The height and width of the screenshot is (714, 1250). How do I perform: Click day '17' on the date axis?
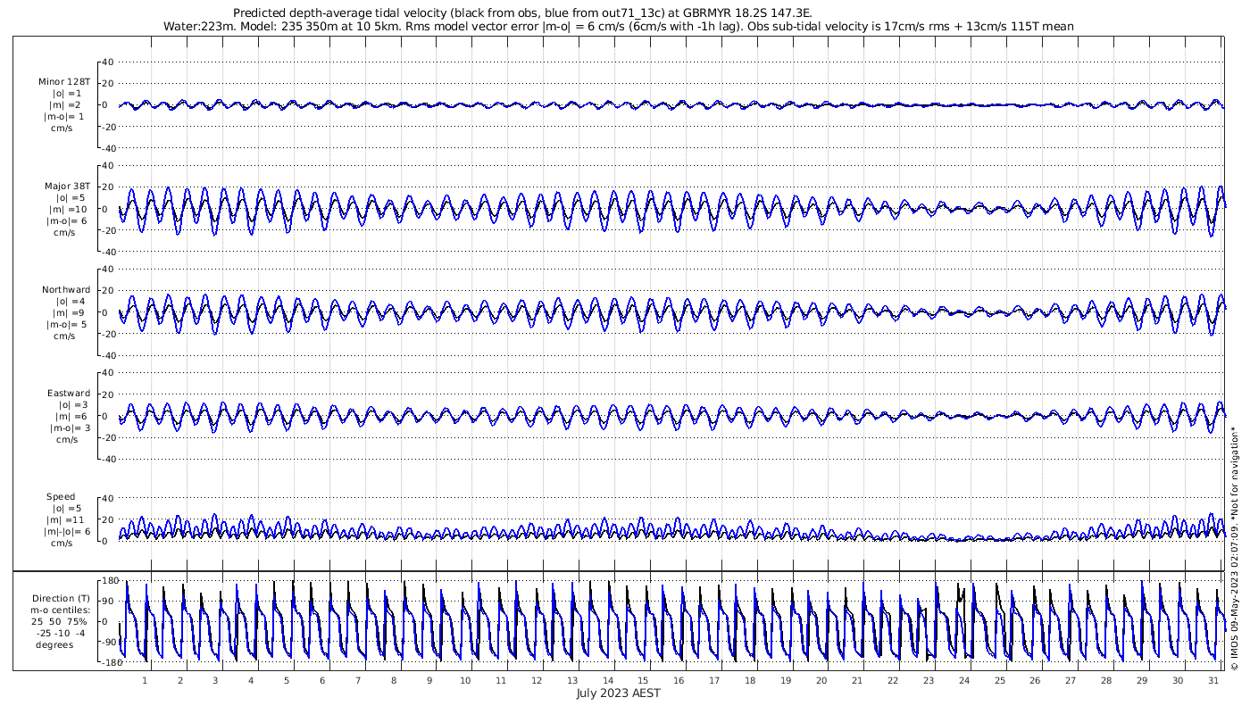pos(714,680)
